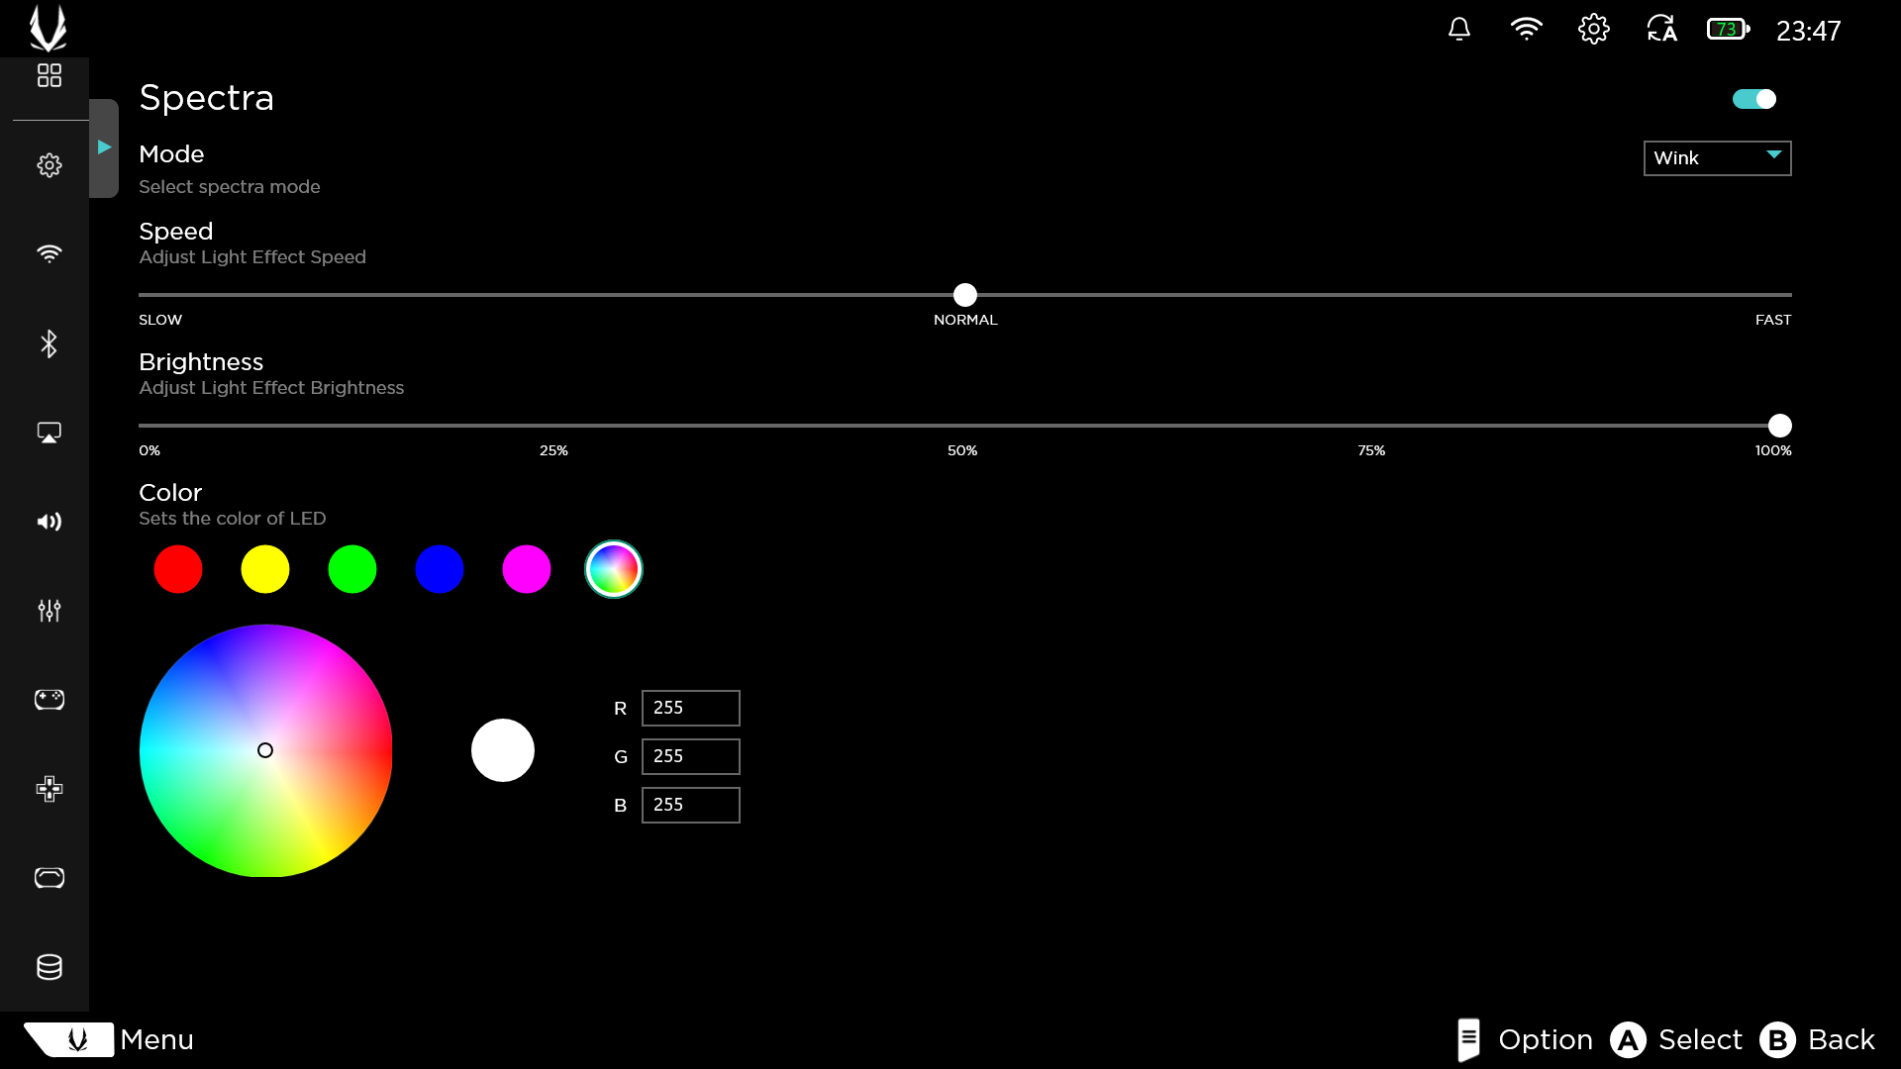The image size is (1901, 1069).
Task: Click the FAST label under Speed slider
Action: click(x=1773, y=320)
